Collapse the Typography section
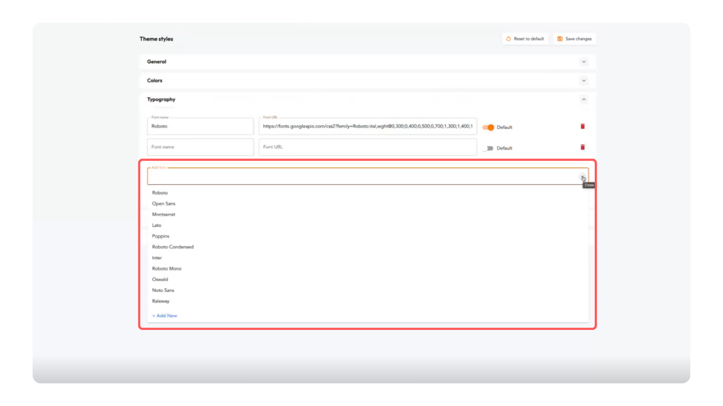The width and height of the screenshot is (723, 406). (x=583, y=100)
